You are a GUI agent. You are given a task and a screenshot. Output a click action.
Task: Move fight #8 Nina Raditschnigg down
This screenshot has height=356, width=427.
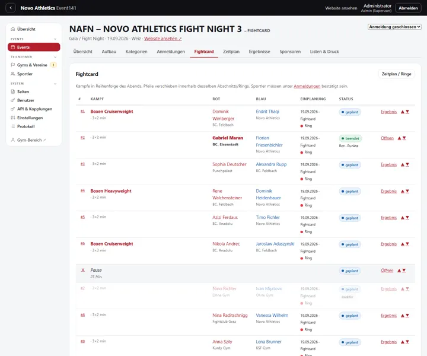[x=407, y=316]
